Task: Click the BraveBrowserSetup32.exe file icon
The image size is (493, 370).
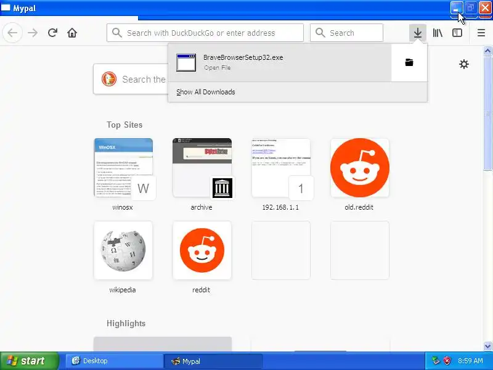Action: (x=186, y=62)
